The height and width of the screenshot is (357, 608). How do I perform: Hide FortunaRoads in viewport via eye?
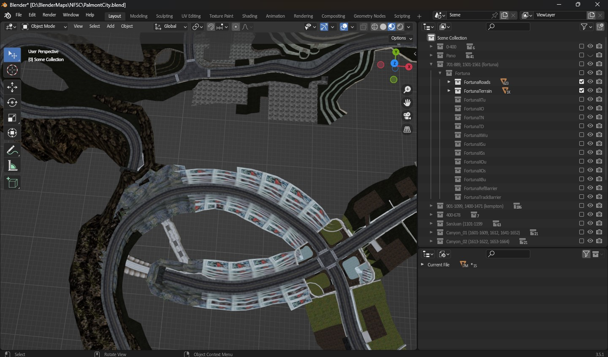[590, 82]
